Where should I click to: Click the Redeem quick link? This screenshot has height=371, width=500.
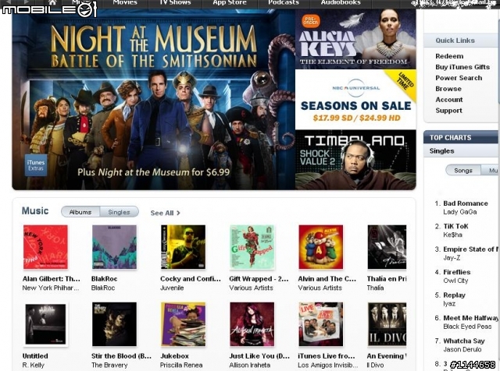coord(449,56)
